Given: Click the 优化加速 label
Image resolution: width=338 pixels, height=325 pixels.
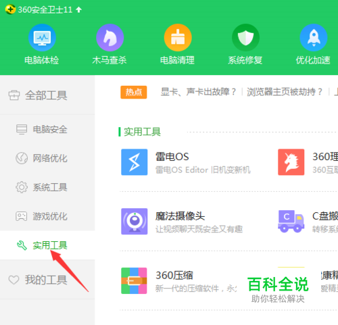Looking at the screenshot, I should pos(313,60).
